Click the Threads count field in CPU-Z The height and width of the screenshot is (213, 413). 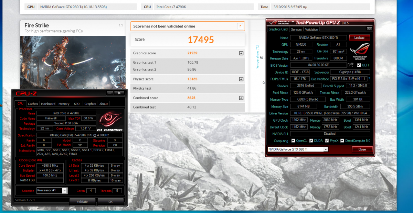(117, 191)
